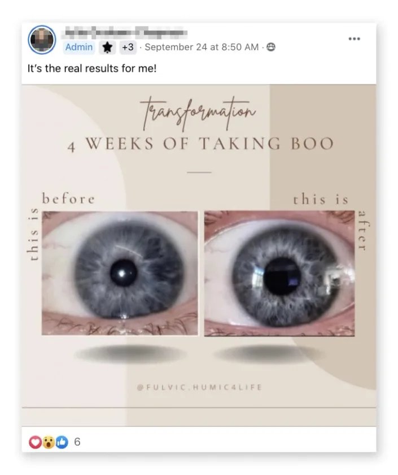Click the vertical "after" label beside right photo
The height and width of the screenshot is (475, 398).
pyautogui.click(x=362, y=230)
